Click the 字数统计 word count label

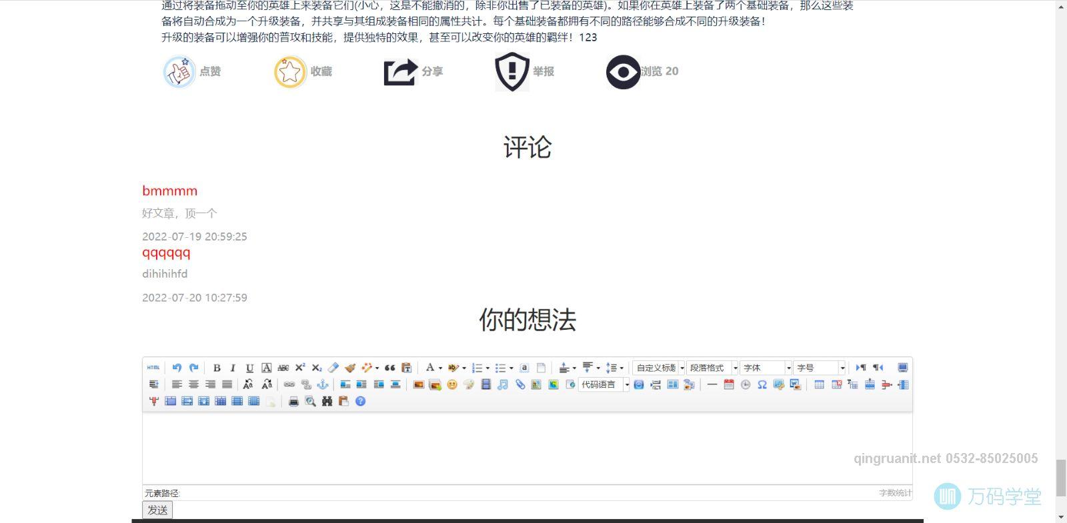click(895, 493)
